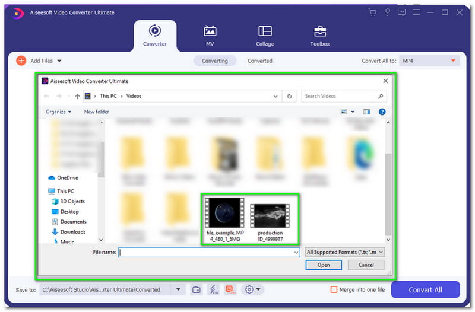The image size is (475, 312).
Task: Toggle the lightning hardware acceleration icon
Action: (213, 289)
